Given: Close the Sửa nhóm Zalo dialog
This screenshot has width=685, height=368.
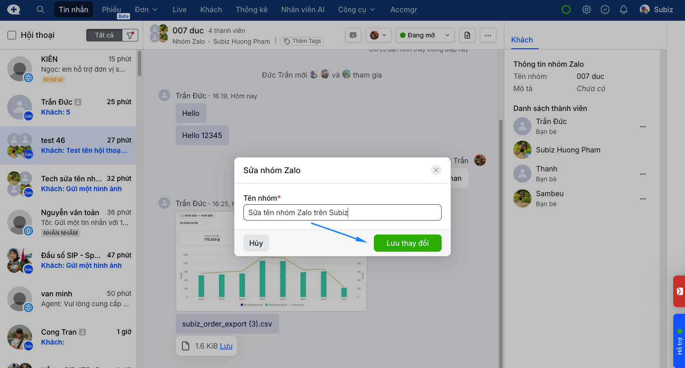Looking at the screenshot, I should 436,170.
